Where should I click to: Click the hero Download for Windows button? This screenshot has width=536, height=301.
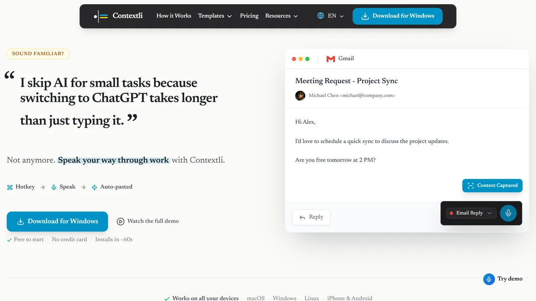point(57,222)
